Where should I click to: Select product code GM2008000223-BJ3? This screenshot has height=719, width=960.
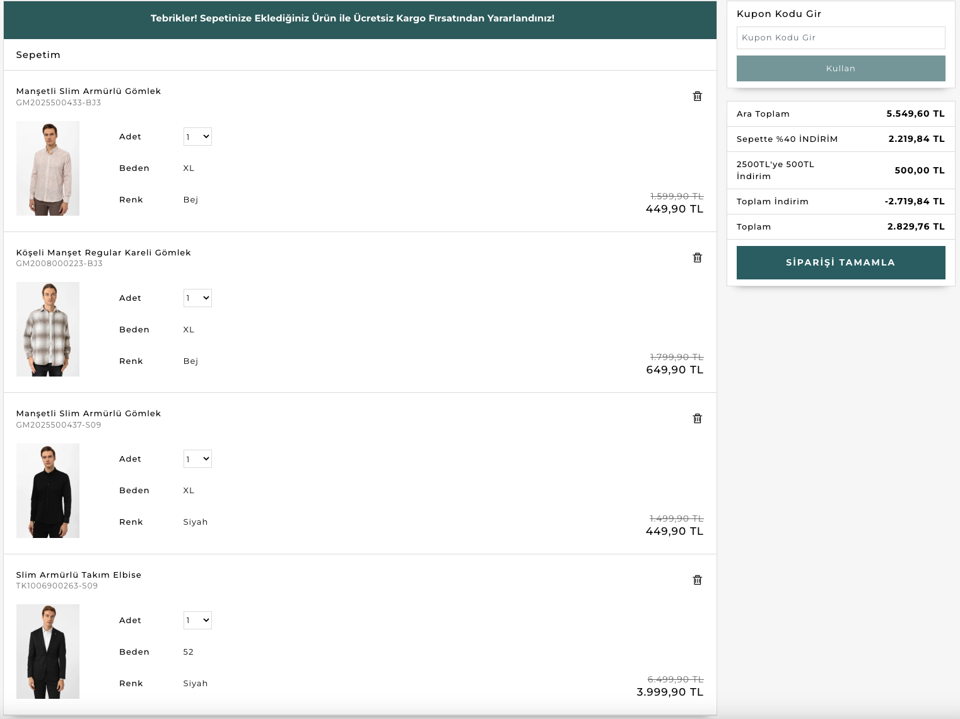tap(59, 264)
